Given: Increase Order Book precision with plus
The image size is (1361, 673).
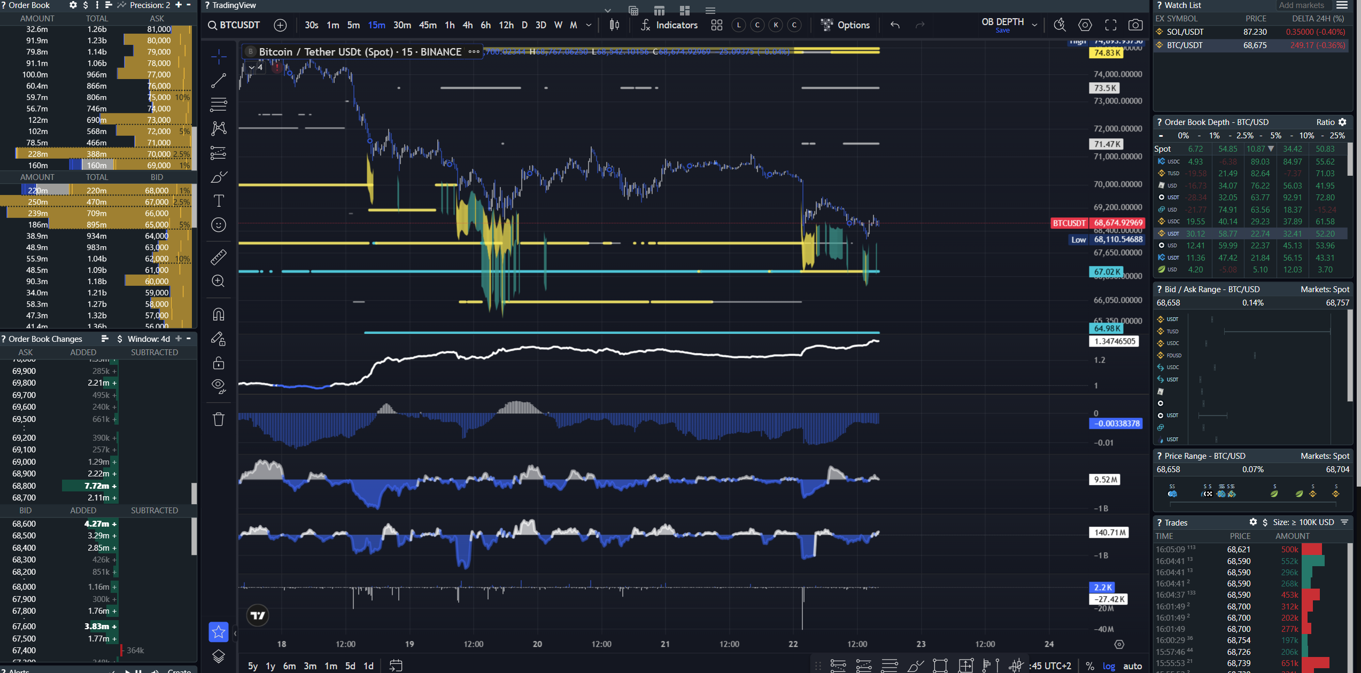Looking at the screenshot, I should 179,5.
